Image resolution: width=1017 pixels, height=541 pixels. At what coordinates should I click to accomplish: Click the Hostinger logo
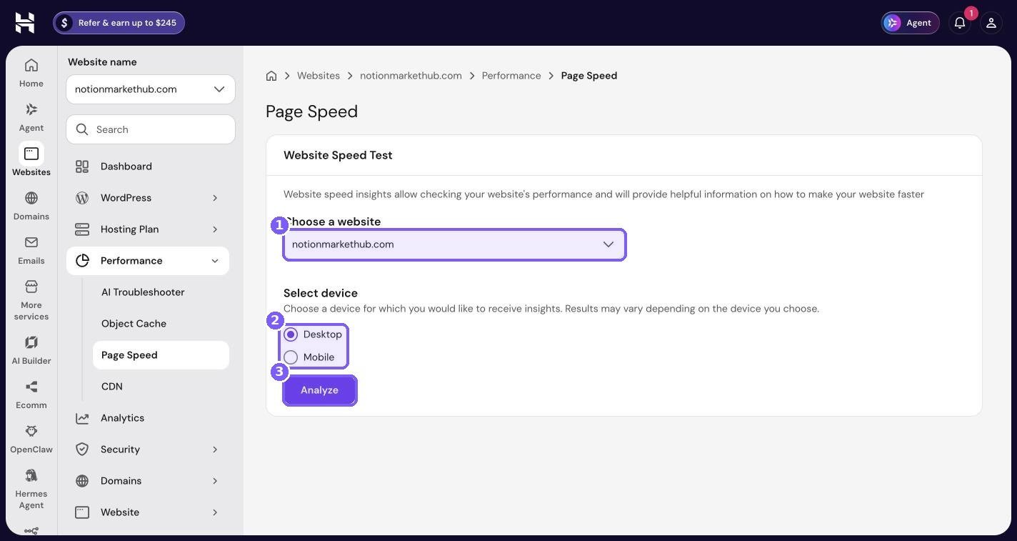[x=25, y=23]
